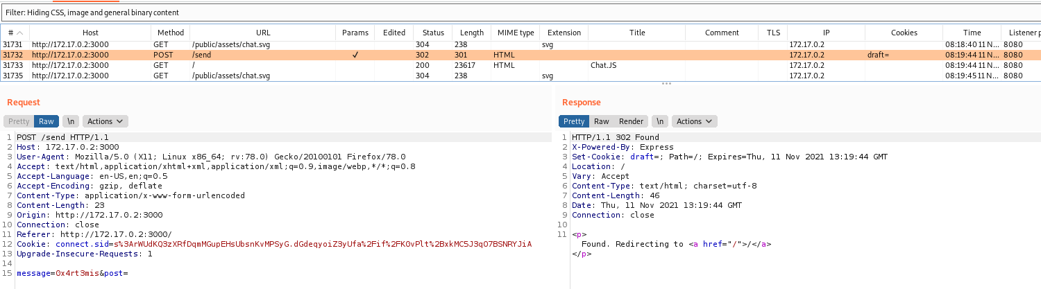Select the Chat.JS GET / row
This screenshot has height=289, width=1041.
click(x=520, y=65)
